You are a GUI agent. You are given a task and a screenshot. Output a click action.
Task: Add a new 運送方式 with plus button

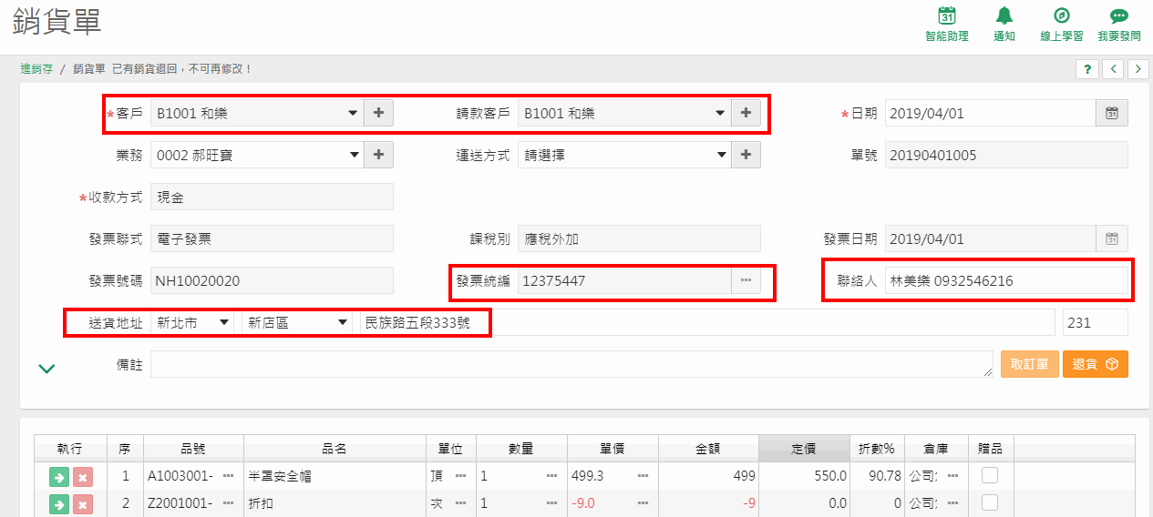coord(746,156)
